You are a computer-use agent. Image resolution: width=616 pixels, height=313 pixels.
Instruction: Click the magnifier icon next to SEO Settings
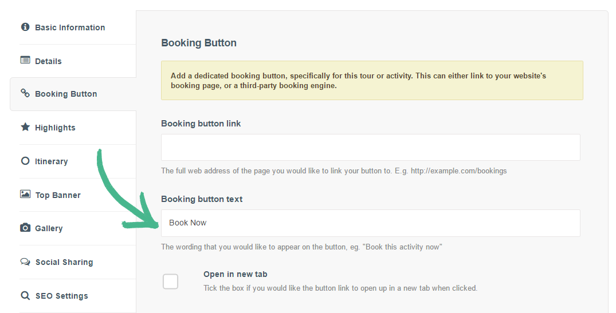[x=25, y=295]
